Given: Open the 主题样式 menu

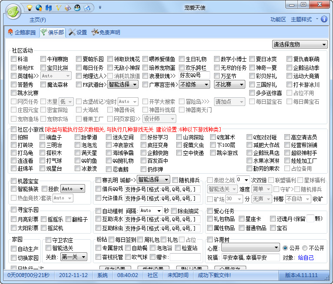Looking at the screenshot, I should pyautogui.click(x=301, y=20).
